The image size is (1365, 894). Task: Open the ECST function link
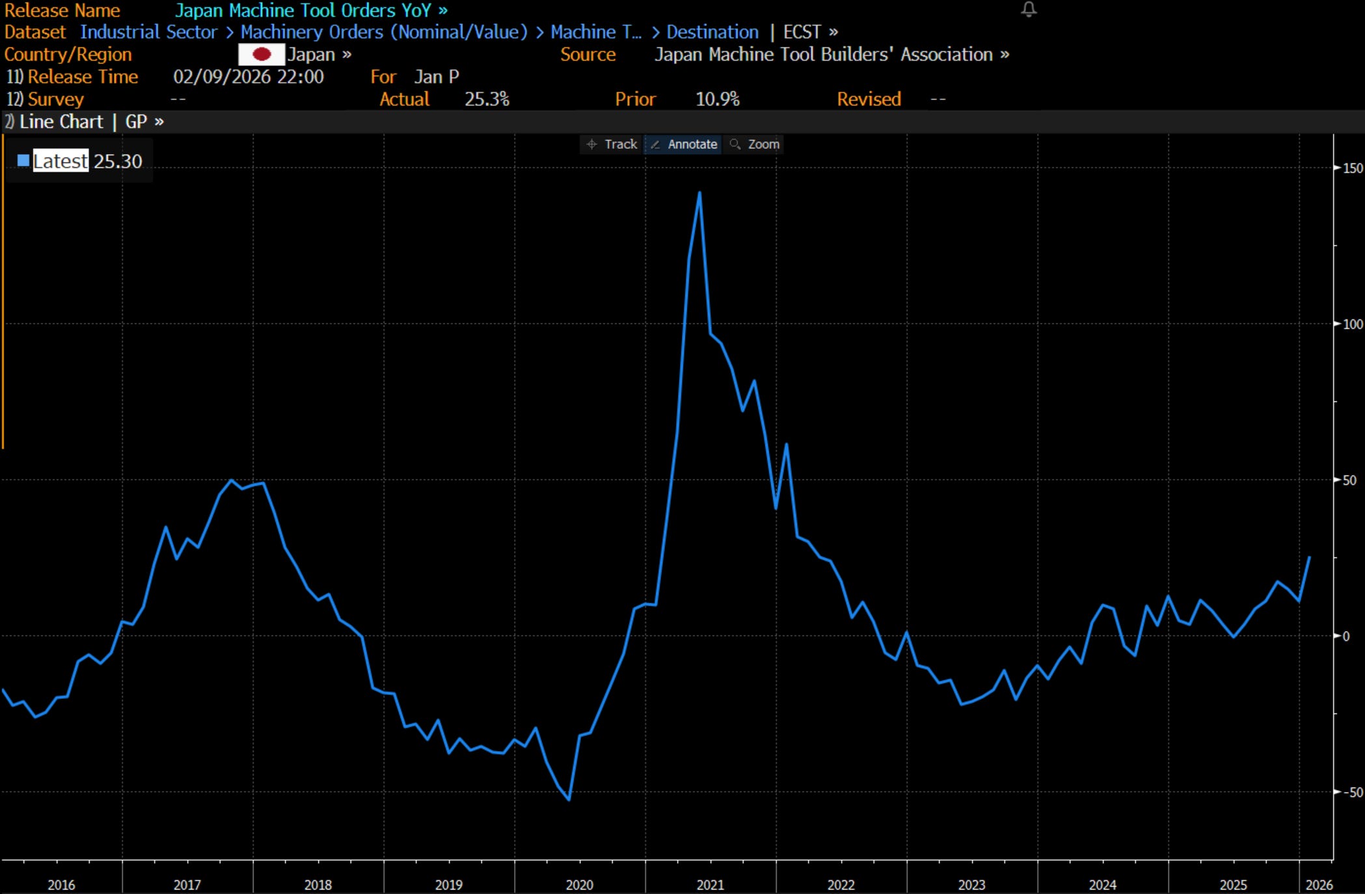810,32
